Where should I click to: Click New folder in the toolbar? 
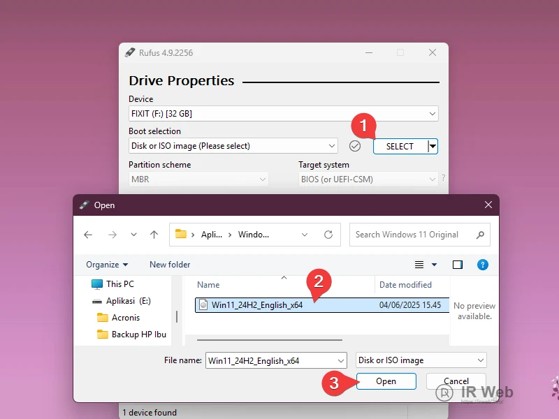tap(170, 265)
